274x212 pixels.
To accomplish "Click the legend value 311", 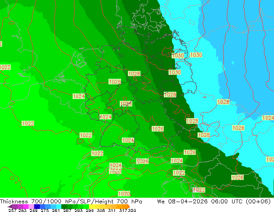I will pyautogui.click(x=112, y=210).
